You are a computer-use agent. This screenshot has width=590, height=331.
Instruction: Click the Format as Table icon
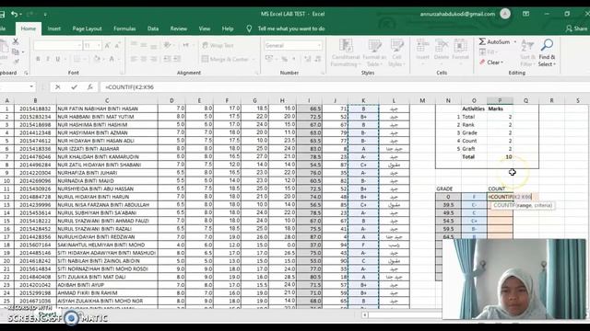pos(374,46)
